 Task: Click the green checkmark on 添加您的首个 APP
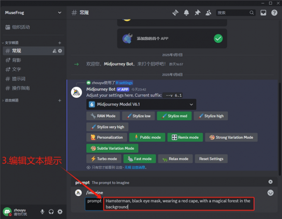tap(218, 39)
